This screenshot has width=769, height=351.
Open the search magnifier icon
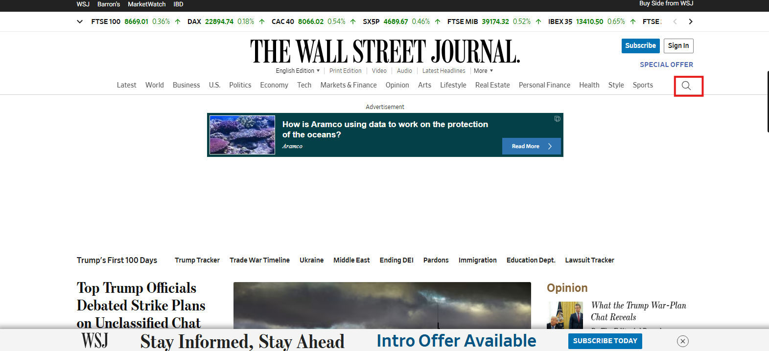(x=686, y=86)
